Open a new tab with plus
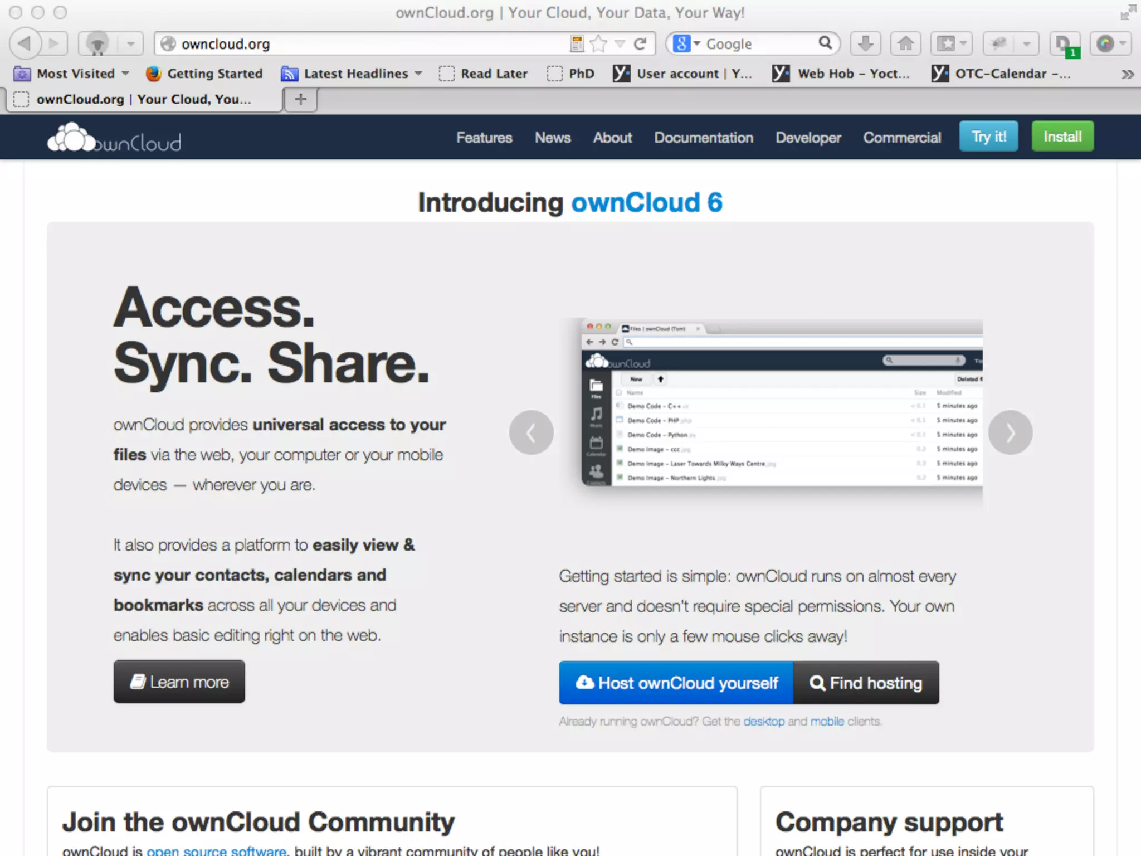The height and width of the screenshot is (856, 1141). click(x=301, y=99)
